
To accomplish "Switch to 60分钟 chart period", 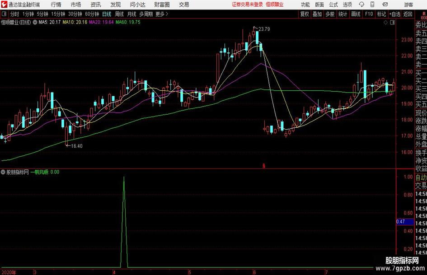I will [92, 14].
